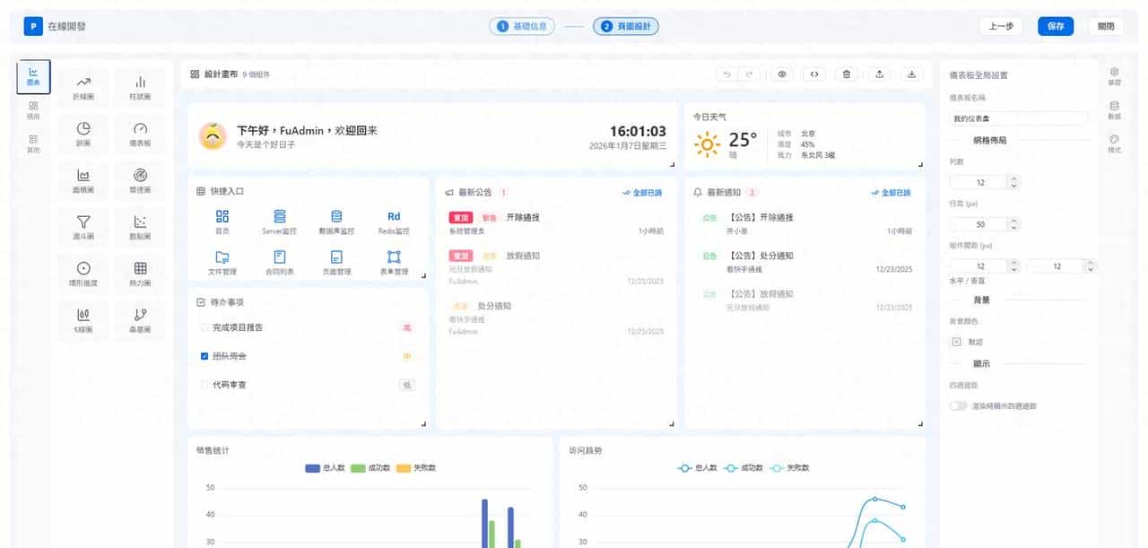Click the 保存 save button
The width and height of the screenshot is (1148, 548).
coord(1056,26)
